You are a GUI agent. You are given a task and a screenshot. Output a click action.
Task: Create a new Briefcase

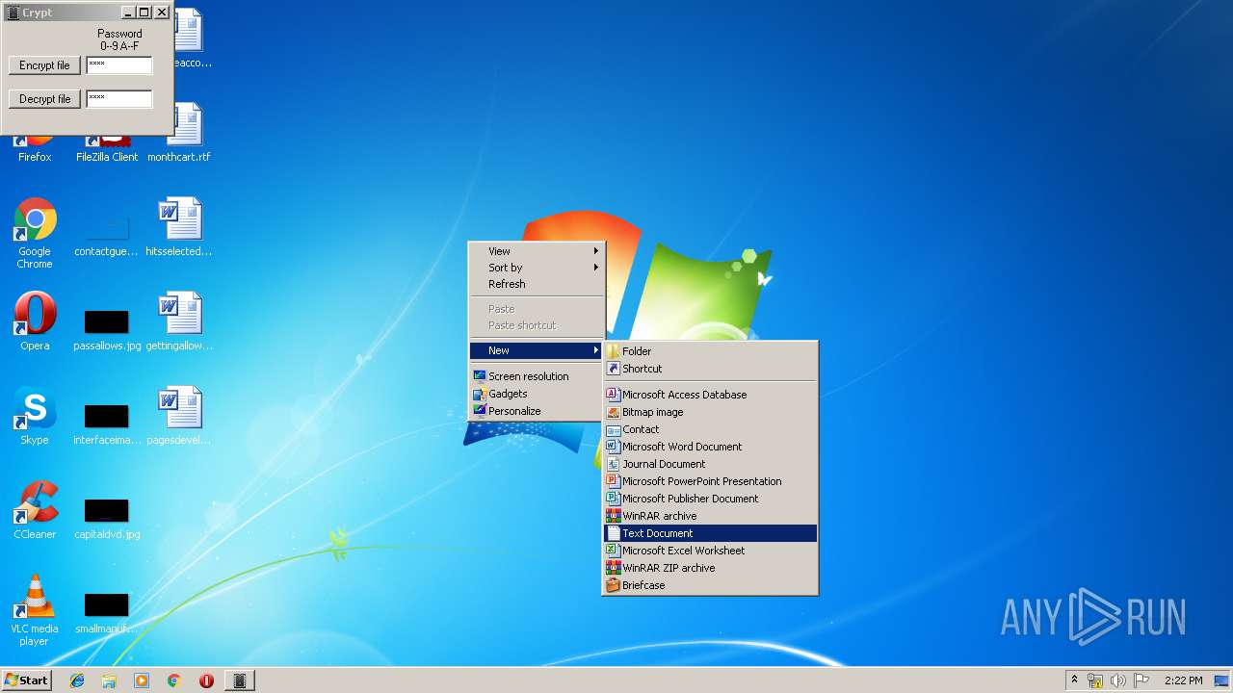[710, 585]
